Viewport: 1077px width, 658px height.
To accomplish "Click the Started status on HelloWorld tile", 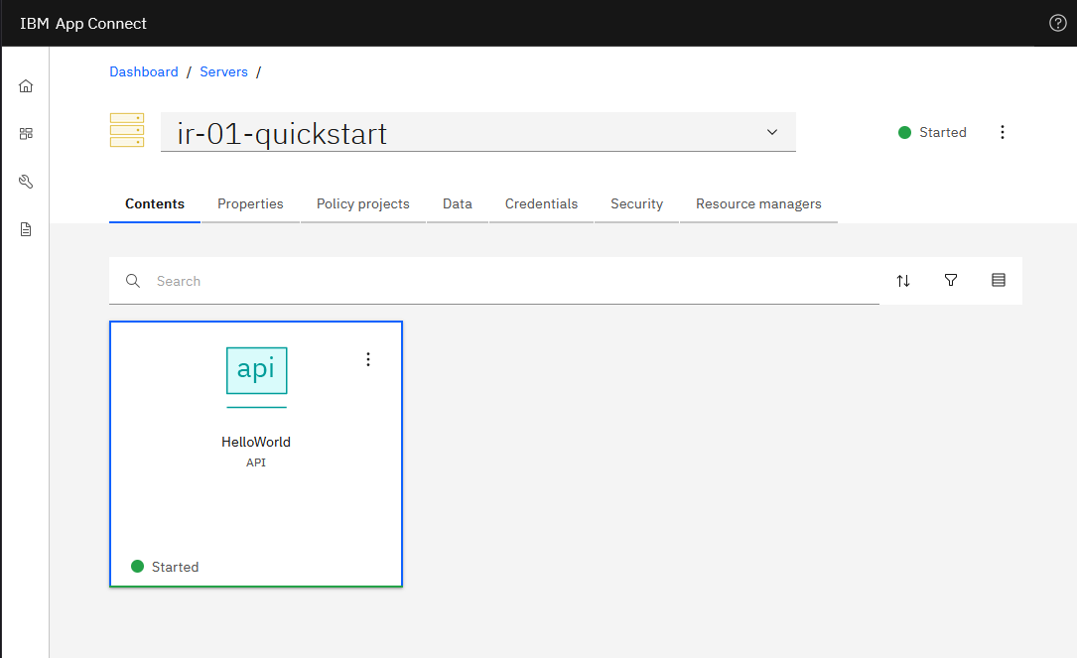I will [165, 567].
